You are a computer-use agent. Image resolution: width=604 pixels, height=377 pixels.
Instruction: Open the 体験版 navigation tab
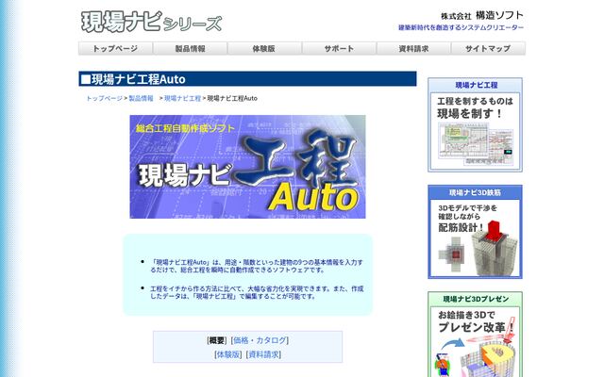coord(264,48)
